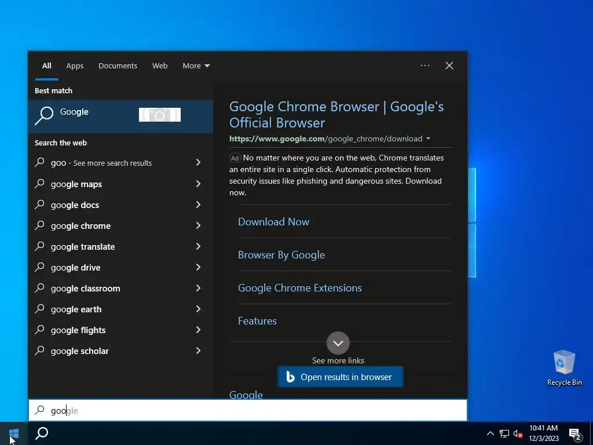This screenshot has height=445, width=593.
Task: Expand the google earth suggestion arrow
Action: (198, 309)
